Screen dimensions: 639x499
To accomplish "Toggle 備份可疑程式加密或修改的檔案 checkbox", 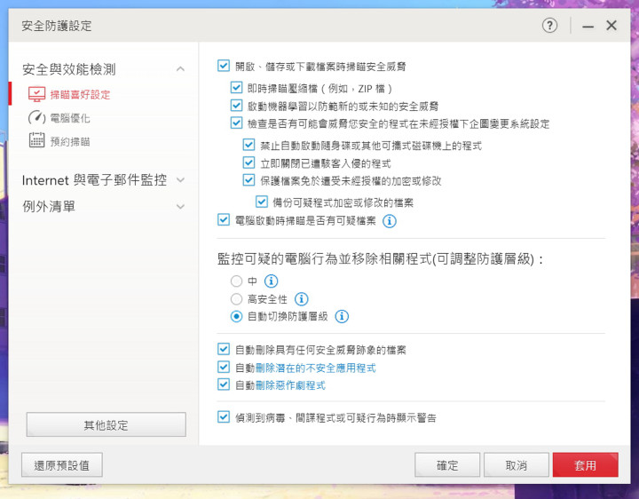I will (262, 202).
